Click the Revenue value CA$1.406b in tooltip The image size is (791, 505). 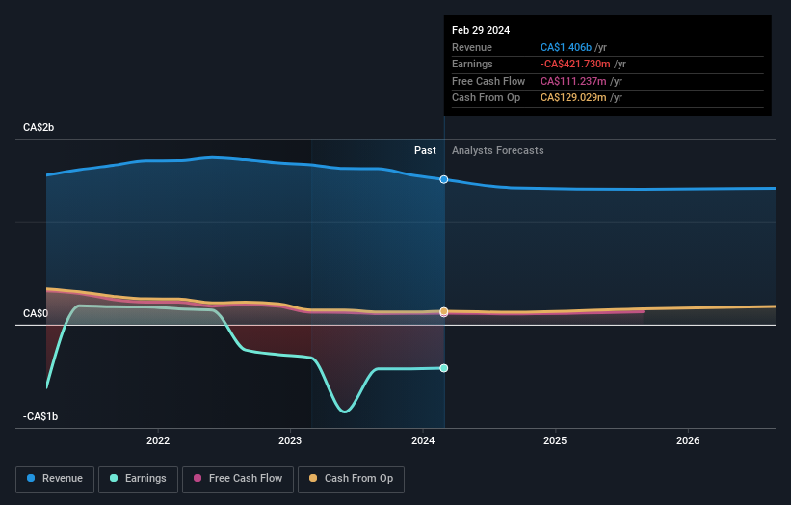[x=566, y=47]
